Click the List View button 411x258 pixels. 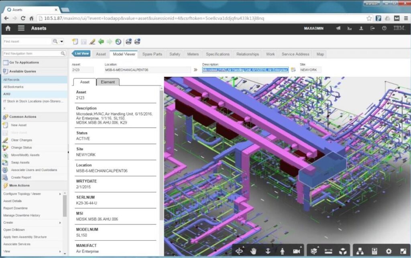click(81, 54)
